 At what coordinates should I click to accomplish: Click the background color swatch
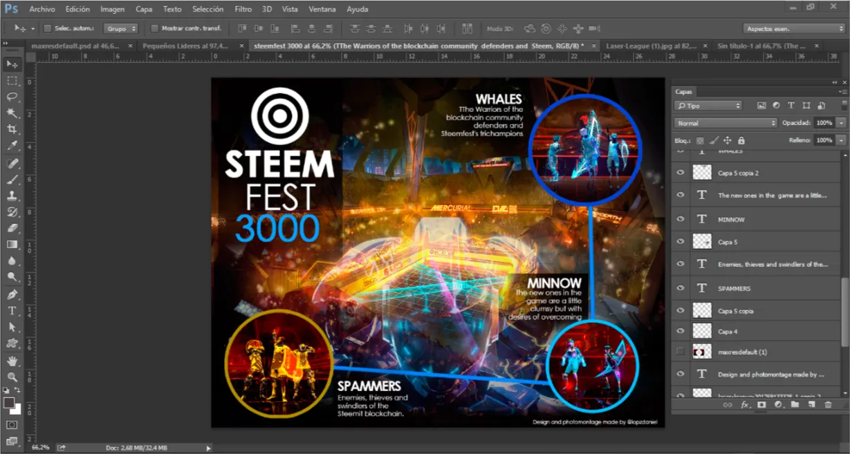[15, 409]
